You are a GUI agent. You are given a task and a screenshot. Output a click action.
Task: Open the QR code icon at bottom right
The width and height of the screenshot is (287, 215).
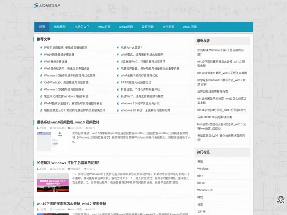[x=281, y=200]
